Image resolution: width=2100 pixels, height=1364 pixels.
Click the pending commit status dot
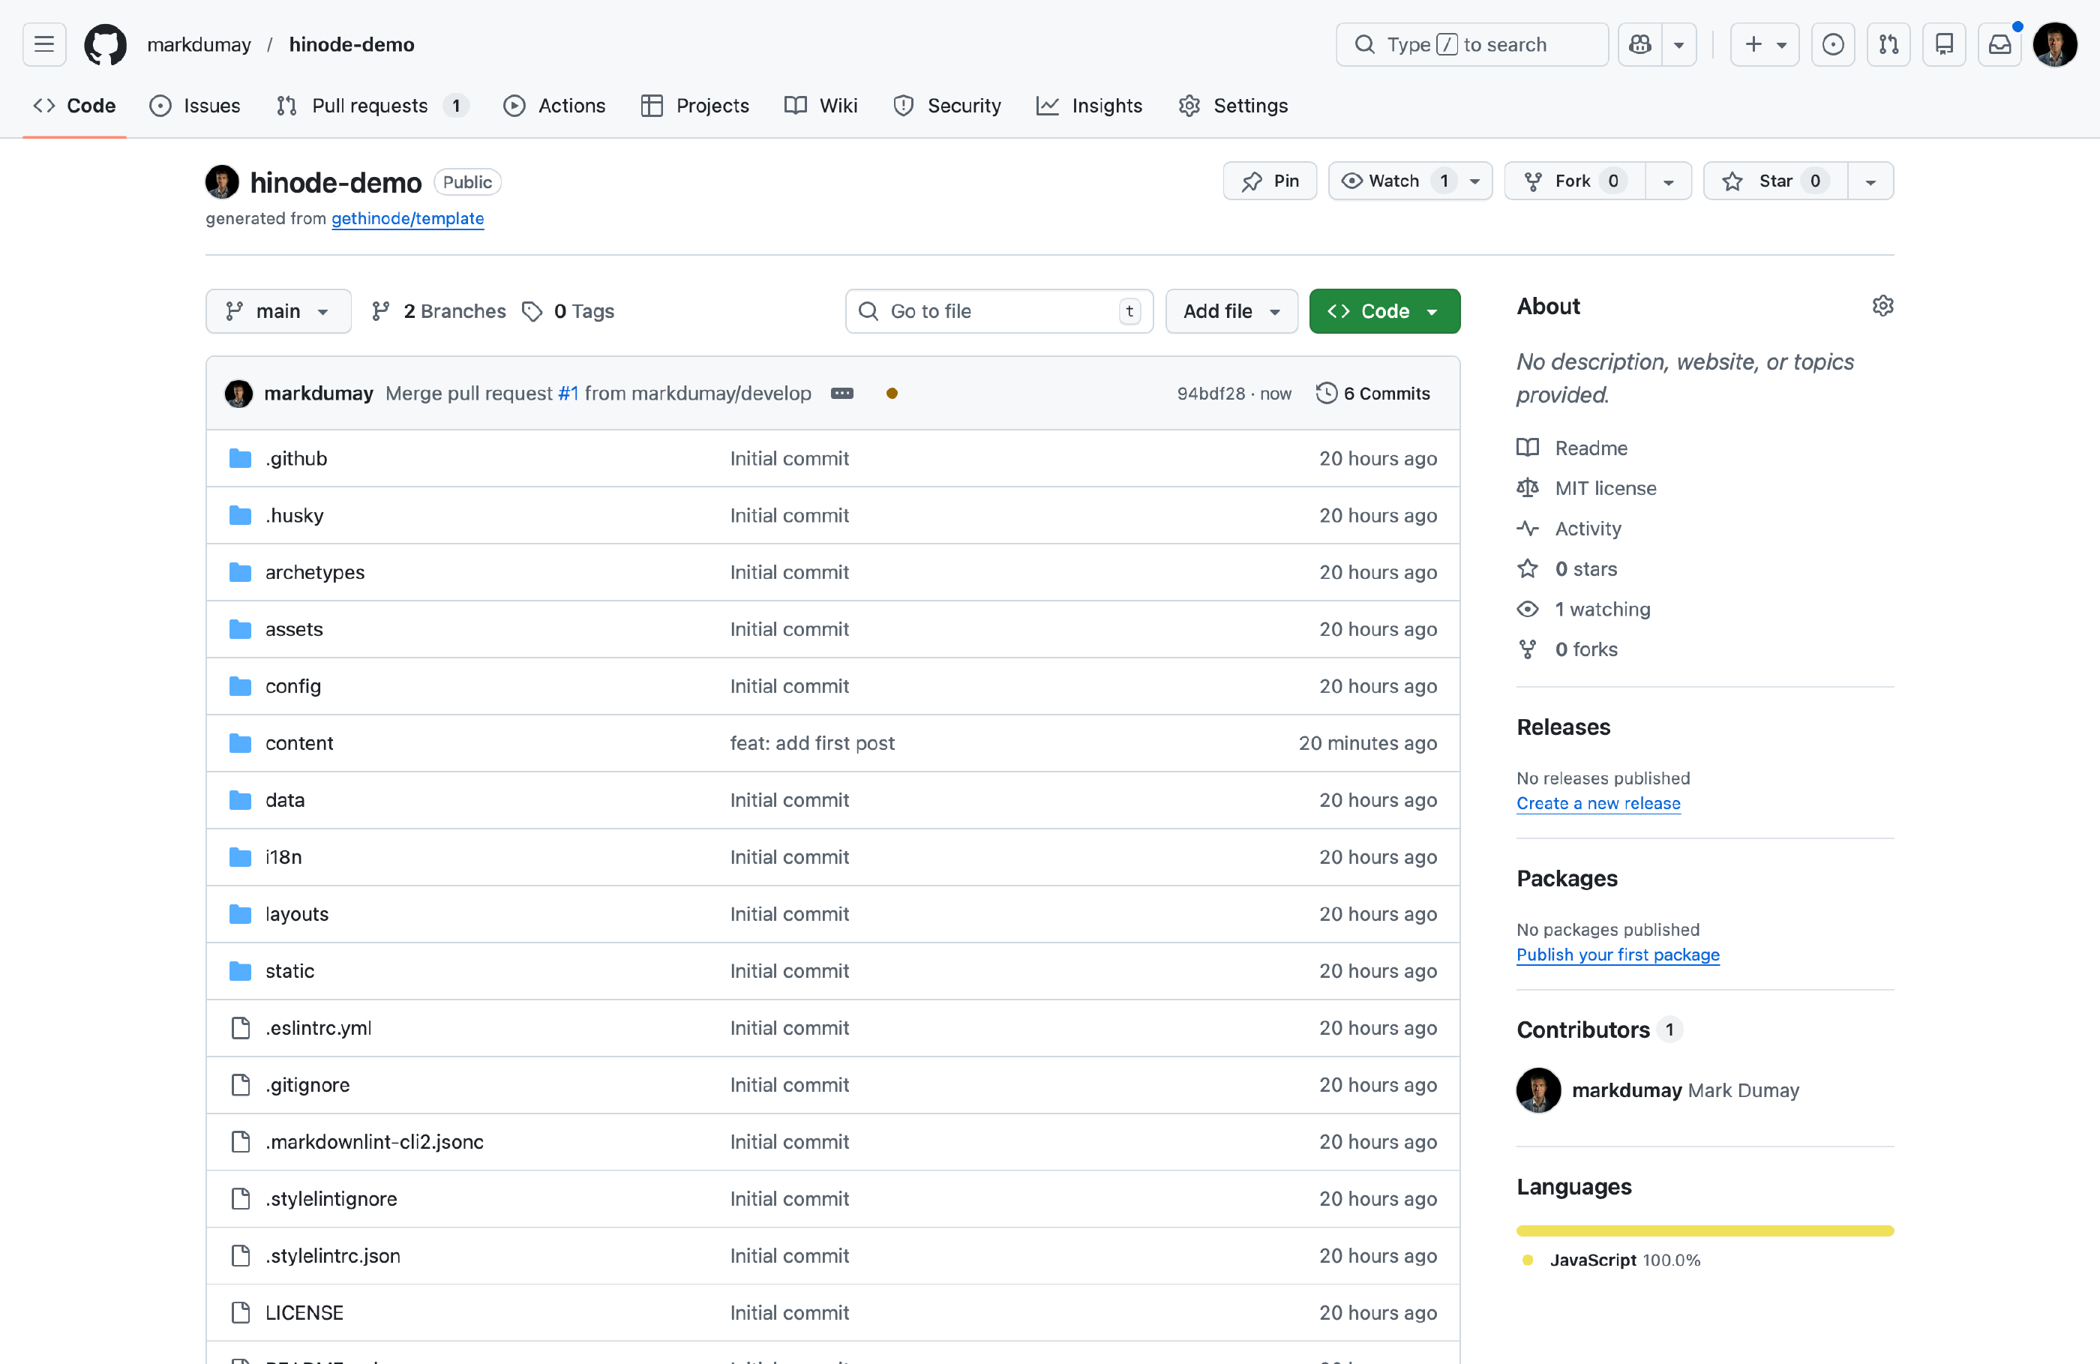(892, 394)
